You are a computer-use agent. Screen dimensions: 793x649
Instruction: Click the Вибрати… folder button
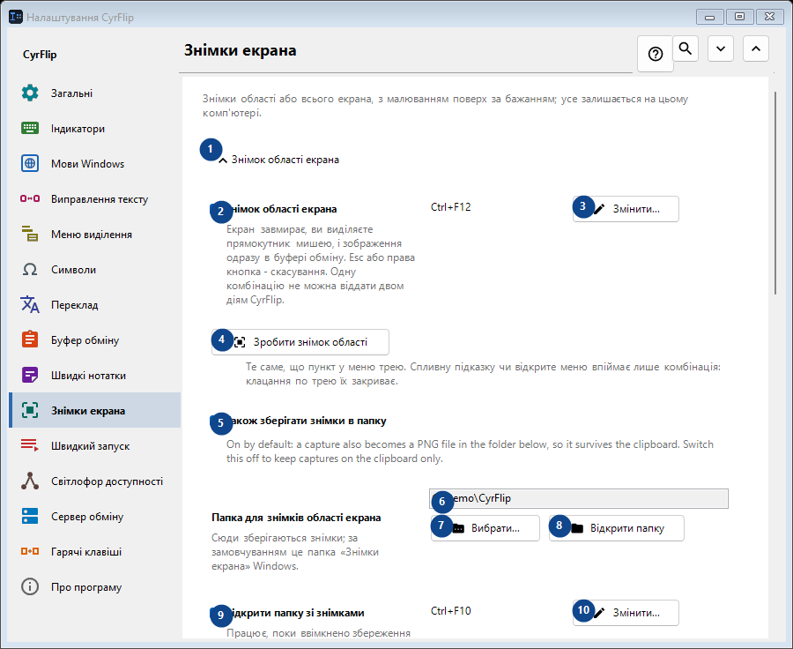coord(485,528)
